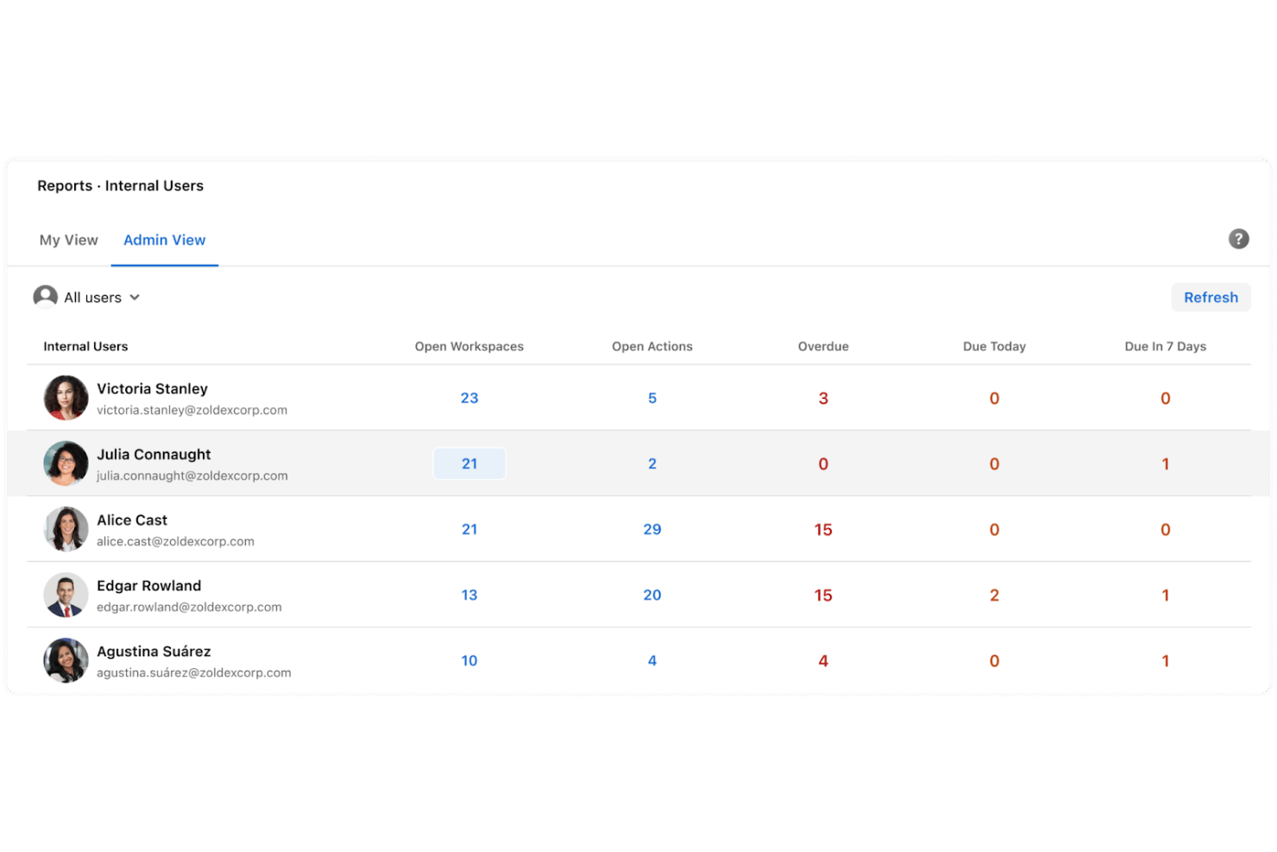Screen dimensions: 1277x852
Task: Click Julia Connaught's profile picture
Action: point(66,464)
